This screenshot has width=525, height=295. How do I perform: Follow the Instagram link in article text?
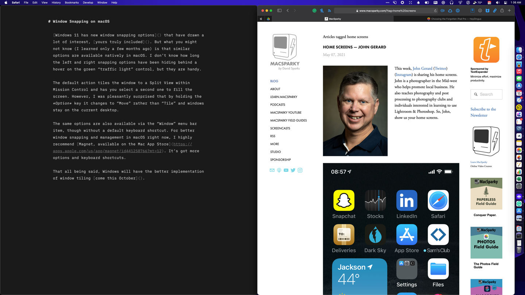(404, 75)
